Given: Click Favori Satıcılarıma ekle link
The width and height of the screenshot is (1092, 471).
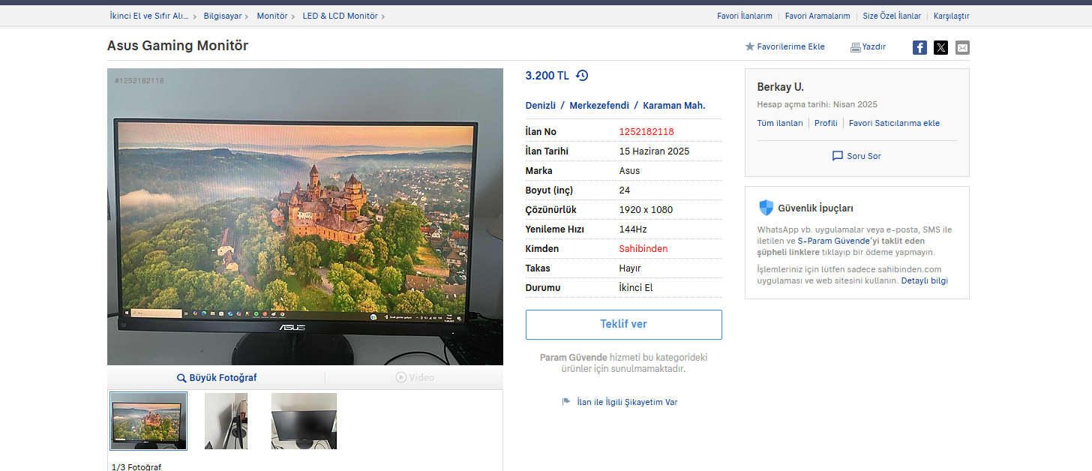Looking at the screenshot, I should pyautogui.click(x=894, y=123).
